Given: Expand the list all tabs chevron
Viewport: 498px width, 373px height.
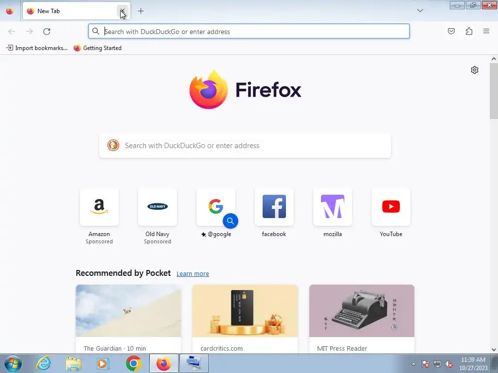Looking at the screenshot, I should (420, 11).
